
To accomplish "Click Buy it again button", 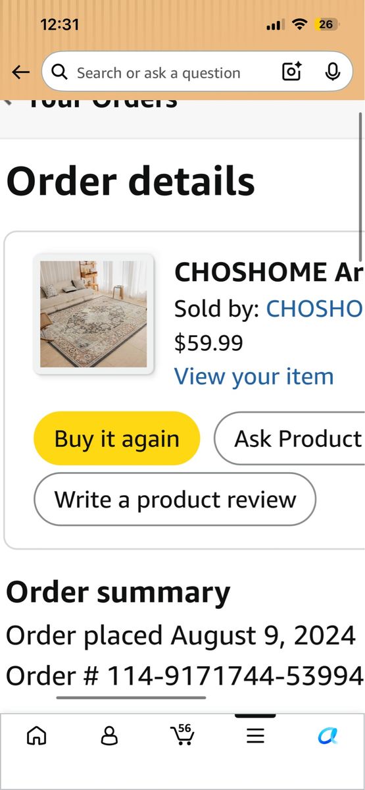I will click(116, 438).
